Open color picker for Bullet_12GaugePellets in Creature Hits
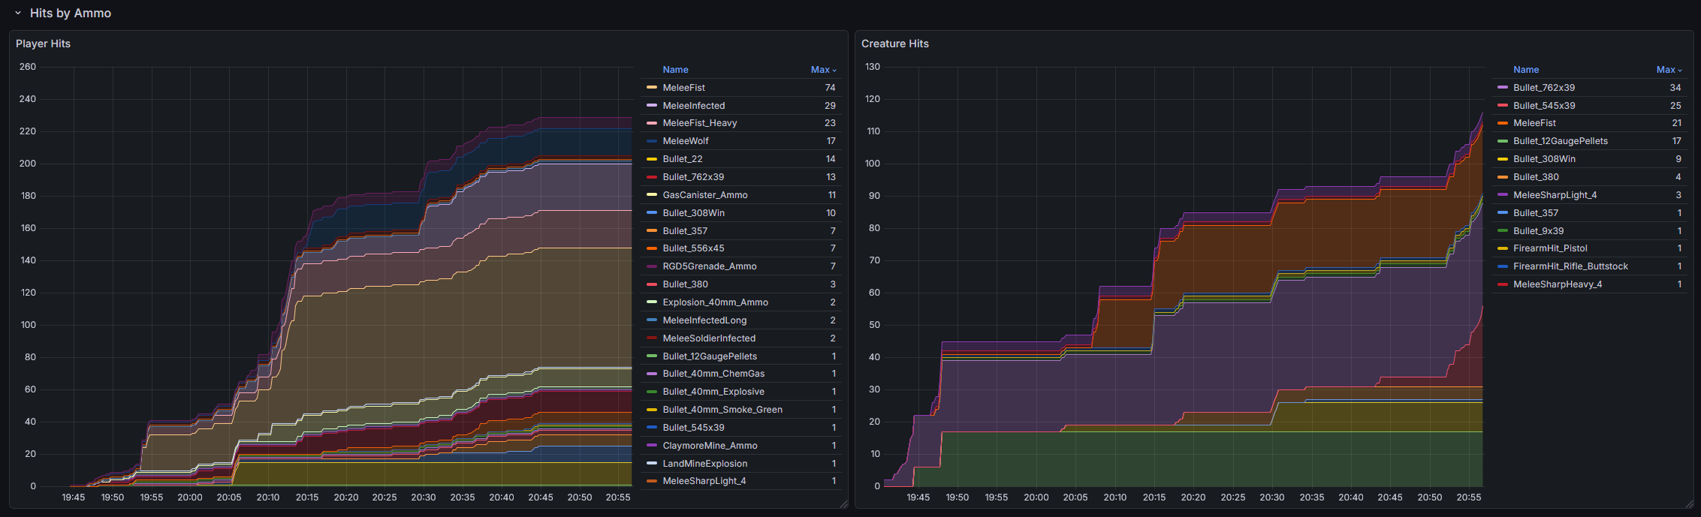Screen dimensions: 1701x517 pos(1502,141)
